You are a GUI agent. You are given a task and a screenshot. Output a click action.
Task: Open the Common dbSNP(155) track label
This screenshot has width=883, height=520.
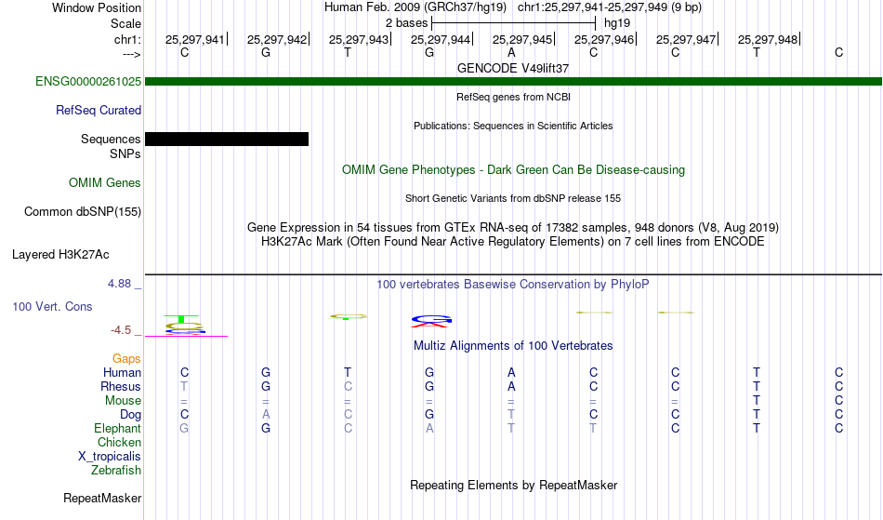tap(83, 212)
